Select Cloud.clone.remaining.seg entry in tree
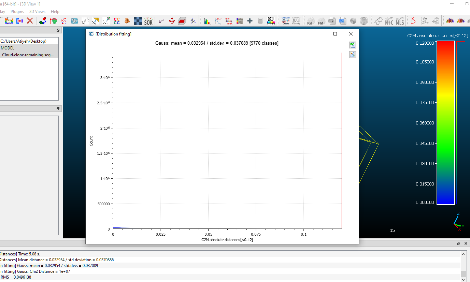 tap(28, 55)
